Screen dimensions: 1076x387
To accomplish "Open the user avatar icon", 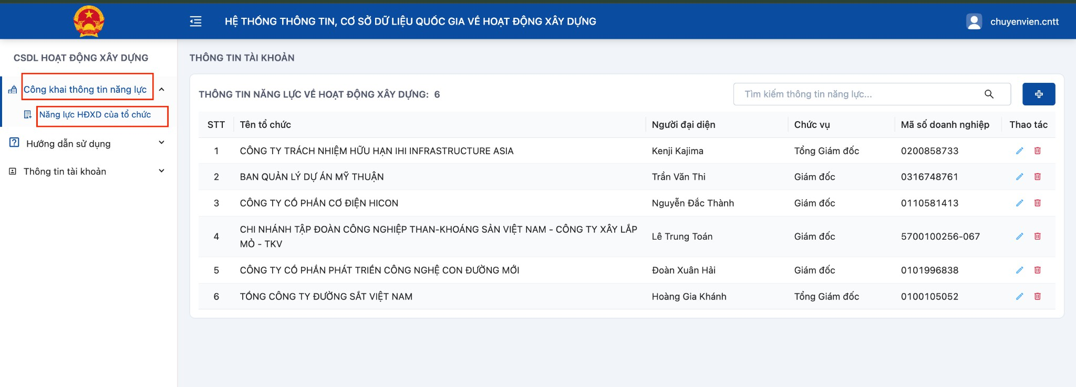I will point(974,21).
